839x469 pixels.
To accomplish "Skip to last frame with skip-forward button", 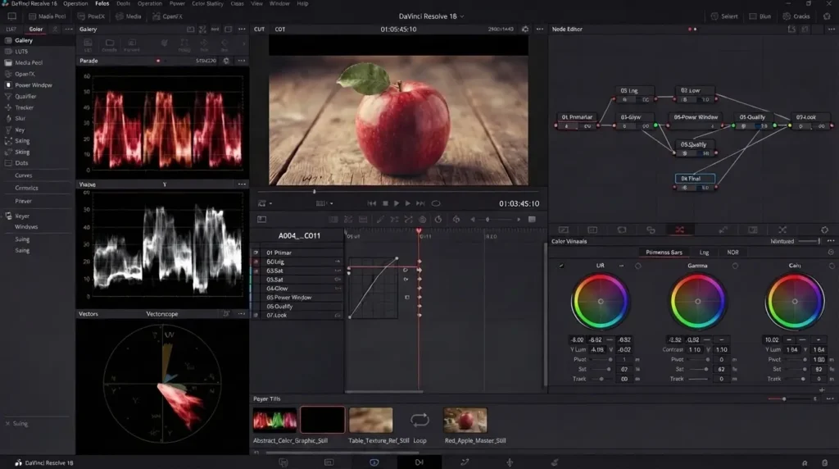I will click(420, 203).
